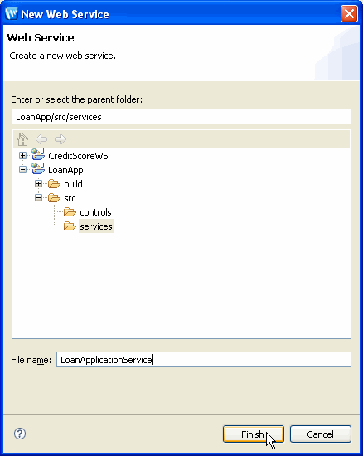Image resolution: width=363 pixels, height=456 pixels.
Task: Expand the CreditScoreWS tree node
Action: (22, 156)
